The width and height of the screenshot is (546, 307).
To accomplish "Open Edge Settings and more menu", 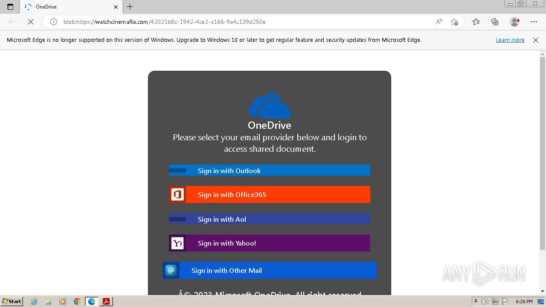I will click(x=534, y=22).
